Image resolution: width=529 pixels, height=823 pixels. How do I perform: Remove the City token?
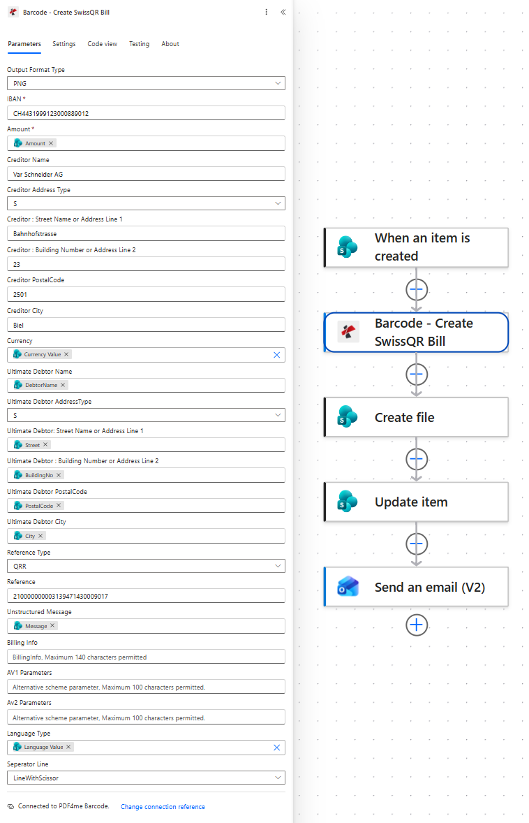coord(40,536)
